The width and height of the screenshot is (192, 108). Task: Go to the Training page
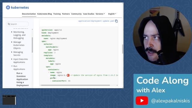pos(57,14)
